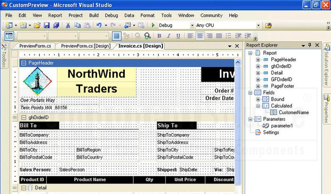Image resolution: width=331 pixels, height=194 pixels.
Task: Click the Save All icon
Action: pyautogui.click(x=56, y=25)
